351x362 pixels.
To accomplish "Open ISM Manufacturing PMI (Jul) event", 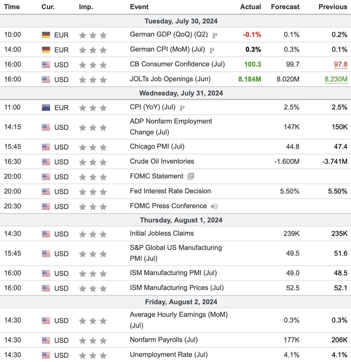I will click(x=173, y=273).
